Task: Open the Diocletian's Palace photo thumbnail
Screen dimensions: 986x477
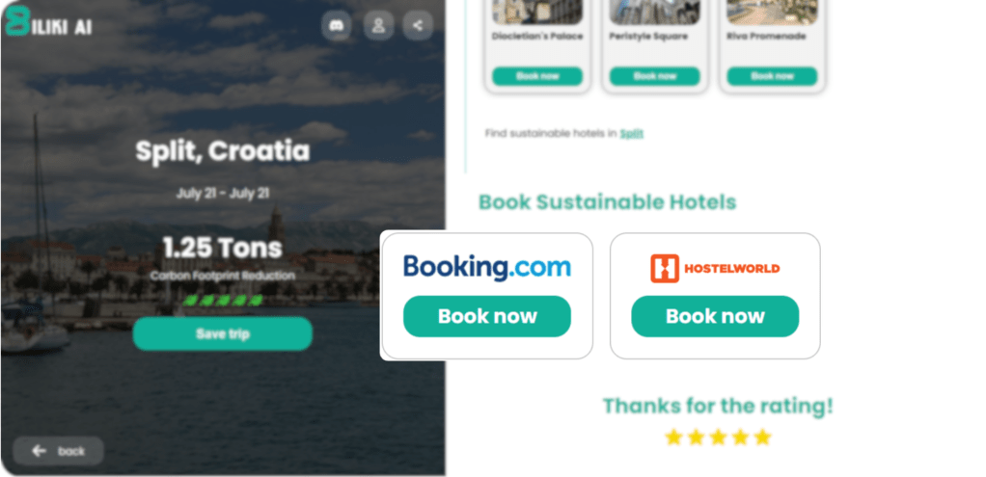Action: [537, 11]
